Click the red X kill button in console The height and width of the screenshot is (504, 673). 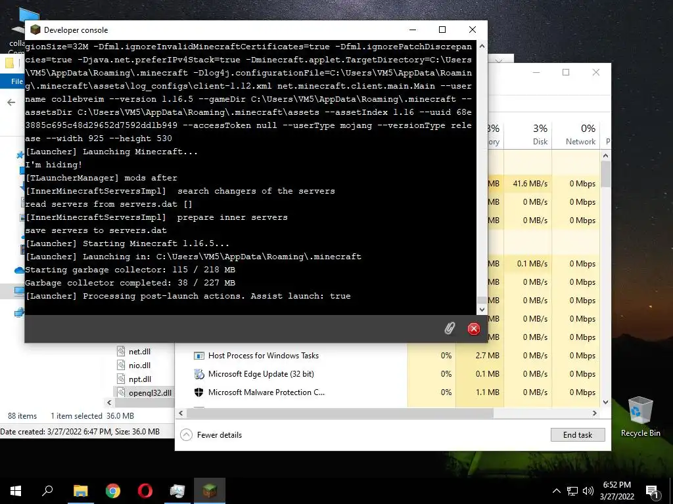473,329
